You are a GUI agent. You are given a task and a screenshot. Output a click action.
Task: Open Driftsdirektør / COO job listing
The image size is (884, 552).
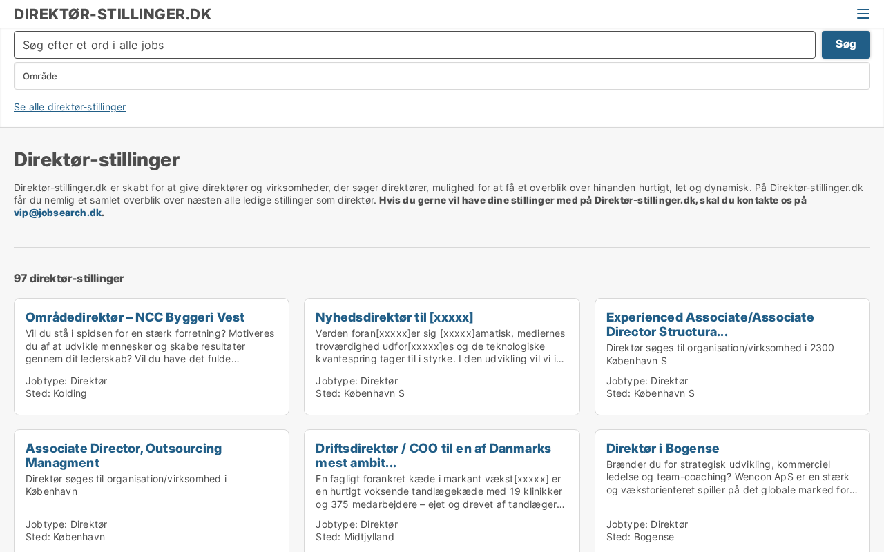coord(433,455)
